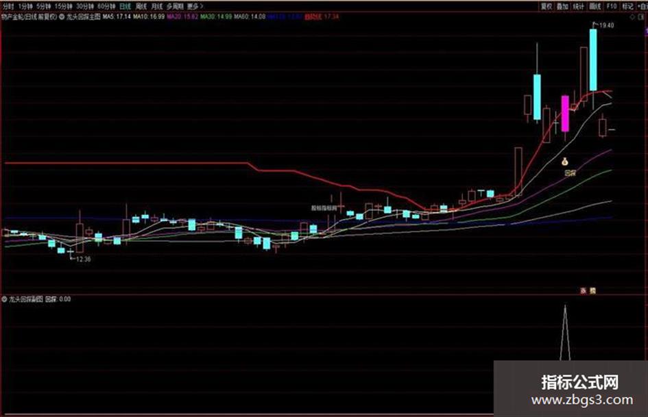Image resolution: width=648 pixels, height=417 pixels.
Task: Click the 叠加 overlay button
Action: point(563,6)
